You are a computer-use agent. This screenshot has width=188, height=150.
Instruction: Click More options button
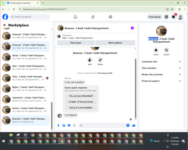[x=115, y=43]
